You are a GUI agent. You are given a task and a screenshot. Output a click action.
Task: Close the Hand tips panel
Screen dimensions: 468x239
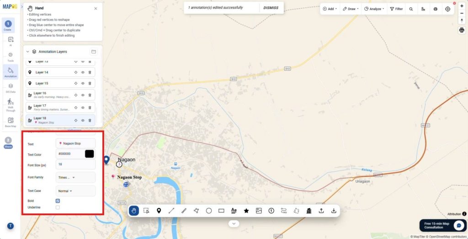click(96, 8)
